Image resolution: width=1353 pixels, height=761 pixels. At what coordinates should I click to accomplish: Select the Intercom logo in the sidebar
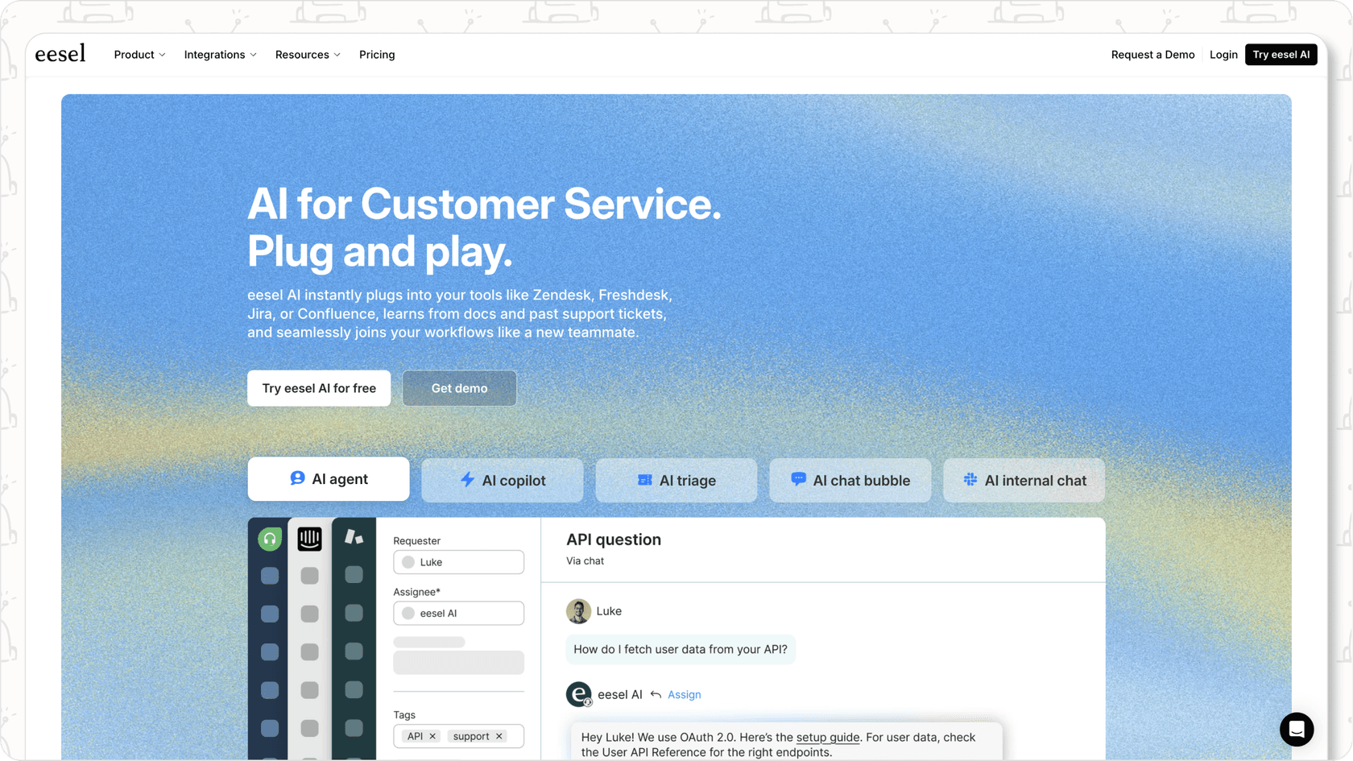point(310,539)
